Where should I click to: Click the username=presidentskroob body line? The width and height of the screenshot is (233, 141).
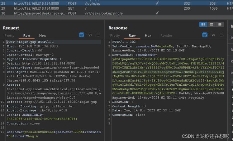(x=54, y=132)
